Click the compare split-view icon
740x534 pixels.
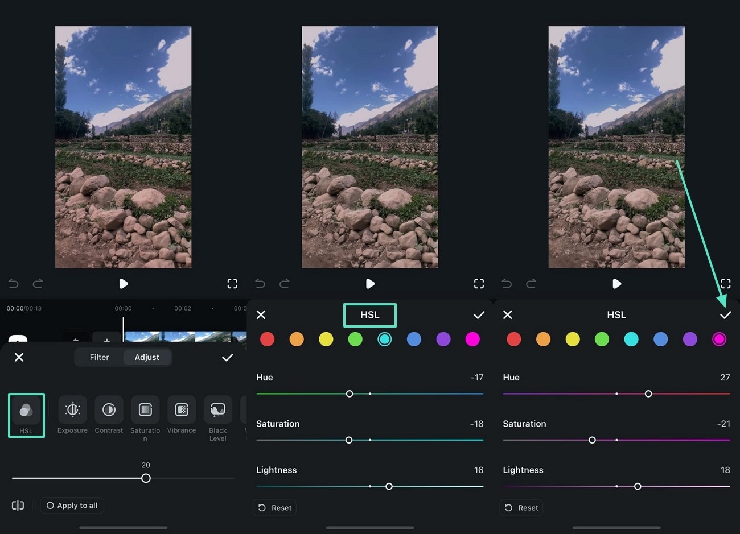click(x=18, y=506)
